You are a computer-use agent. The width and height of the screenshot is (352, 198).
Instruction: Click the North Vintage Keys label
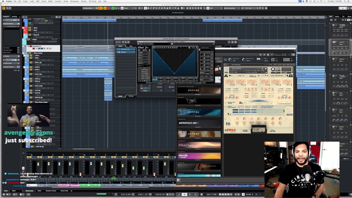coord(259,130)
